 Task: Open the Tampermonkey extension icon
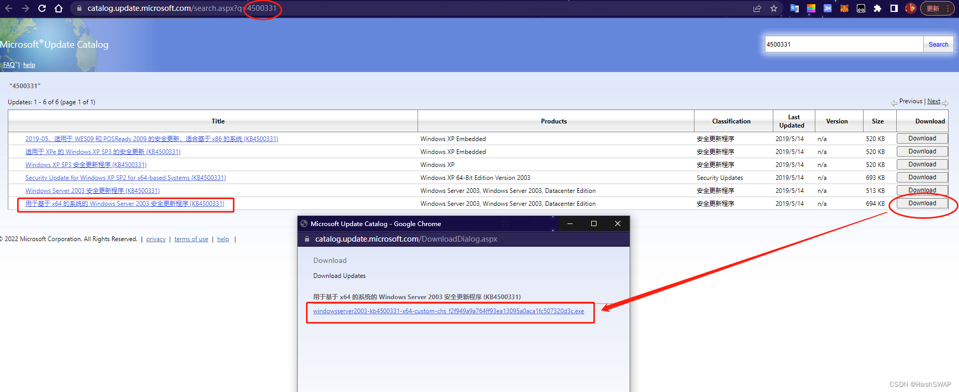click(861, 8)
